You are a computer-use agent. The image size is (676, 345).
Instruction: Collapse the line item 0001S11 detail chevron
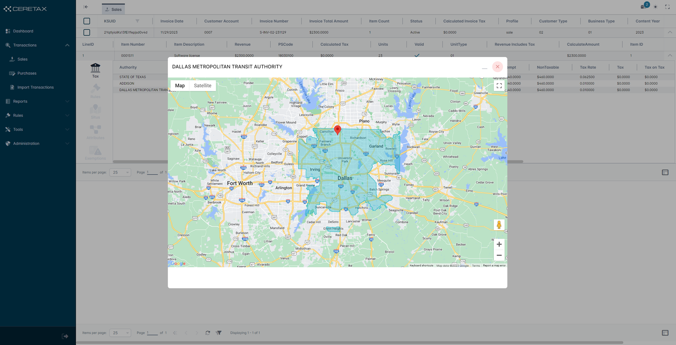(670, 55)
